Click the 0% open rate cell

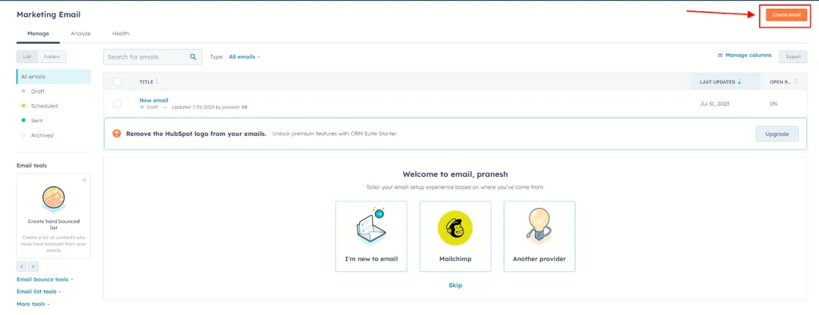[773, 104]
